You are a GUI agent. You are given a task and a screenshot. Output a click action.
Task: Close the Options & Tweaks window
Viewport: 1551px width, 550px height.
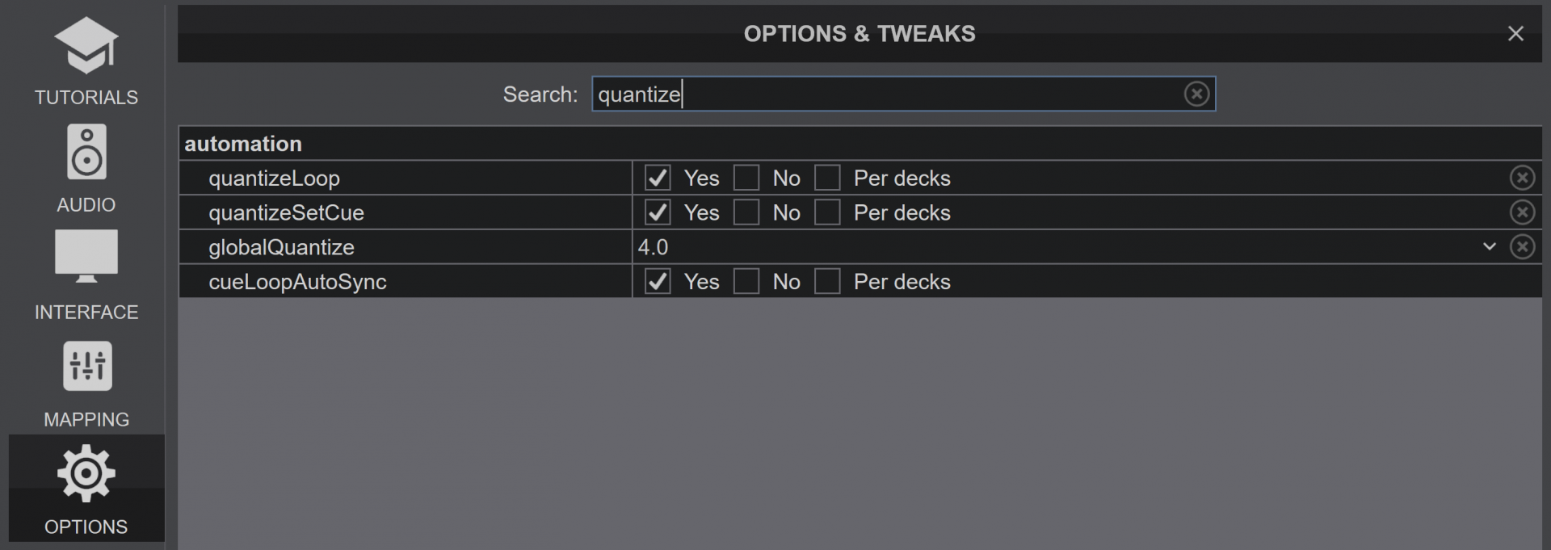point(1515,33)
